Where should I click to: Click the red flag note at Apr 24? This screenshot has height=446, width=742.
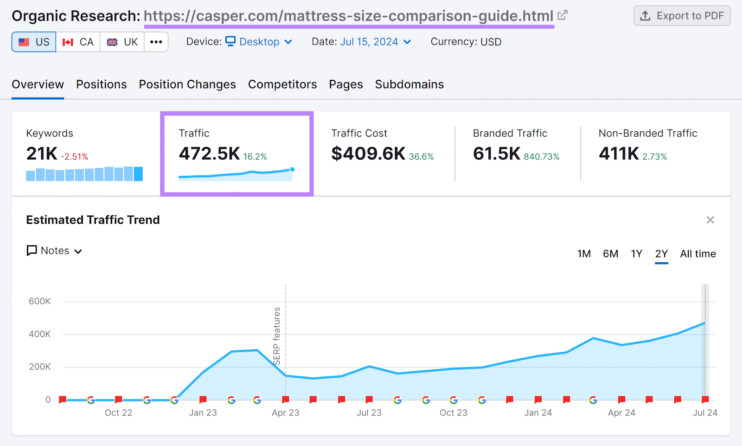click(621, 400)
